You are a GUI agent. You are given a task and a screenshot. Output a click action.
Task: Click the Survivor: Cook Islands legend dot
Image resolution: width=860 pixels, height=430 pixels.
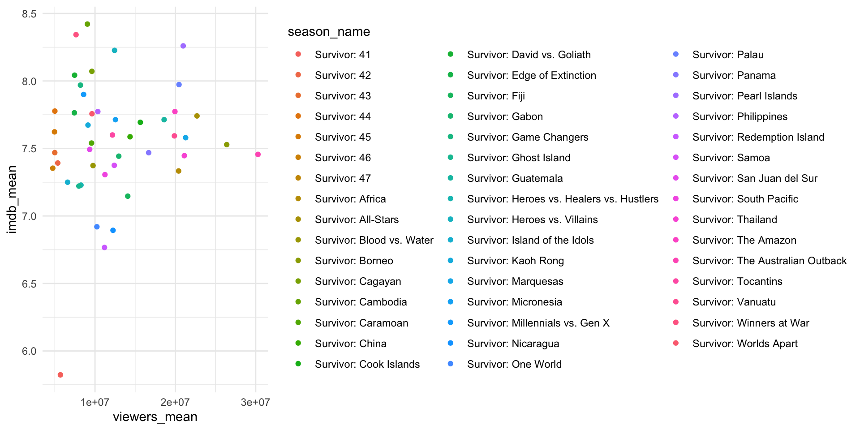298,364
